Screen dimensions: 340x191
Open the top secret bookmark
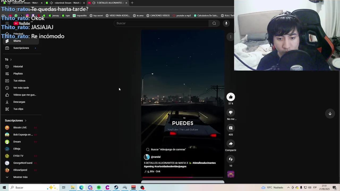(96, 16)
